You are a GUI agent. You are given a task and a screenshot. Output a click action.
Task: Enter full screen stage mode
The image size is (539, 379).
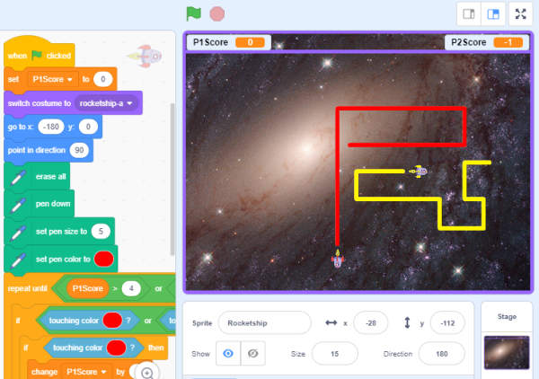pyautogui.click(x=521, y=13)
